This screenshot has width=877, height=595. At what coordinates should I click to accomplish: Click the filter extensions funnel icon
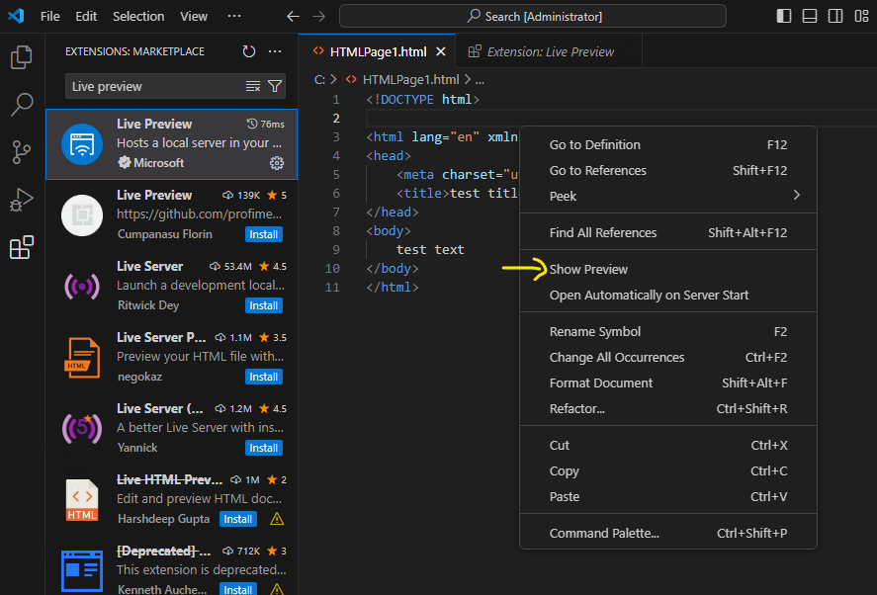coord(275,87)
